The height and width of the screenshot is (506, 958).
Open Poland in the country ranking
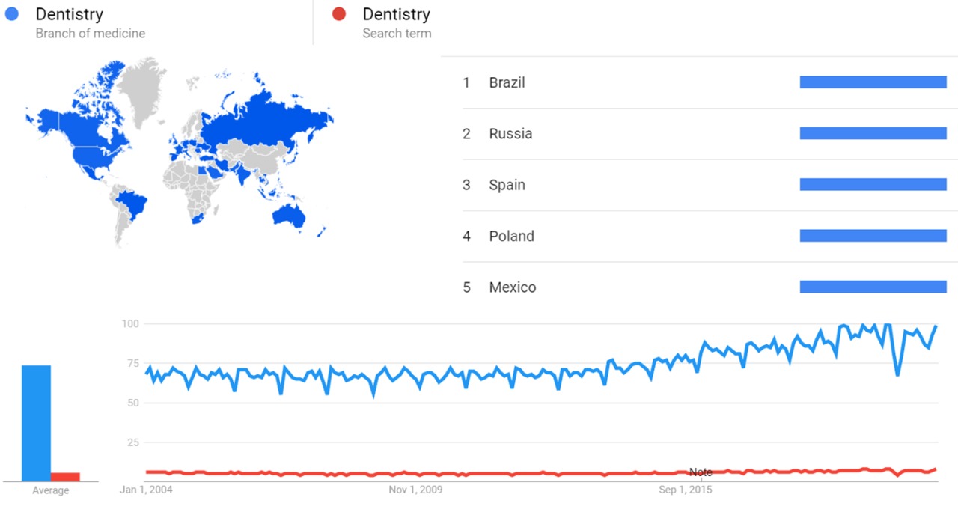(x=511, y=237)
